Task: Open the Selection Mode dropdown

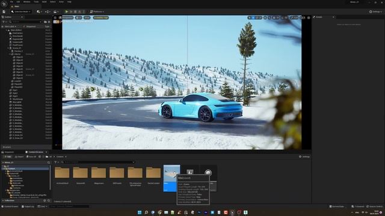Action: (x=20, y=11)
